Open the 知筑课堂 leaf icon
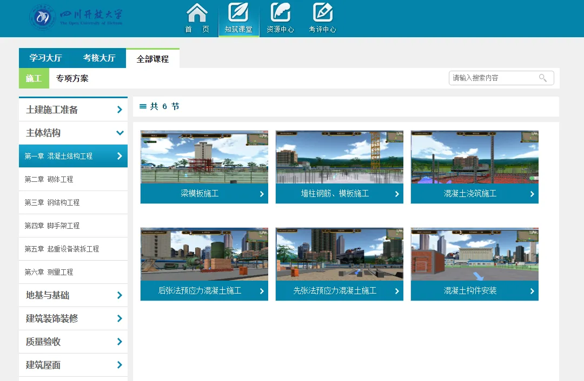 point(238,13)
